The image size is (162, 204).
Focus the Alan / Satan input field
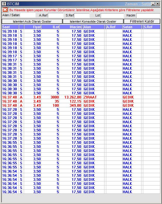click(28, 15)
